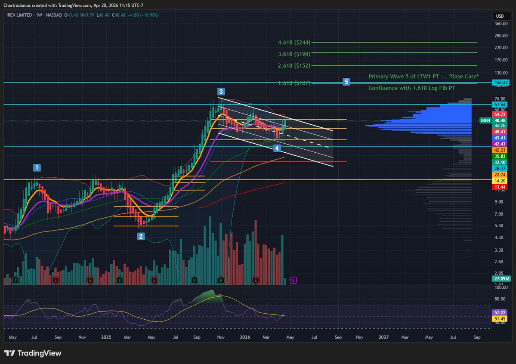516x364 pixels.
Task: Click the 14.20 yellow price label
Action: (500, 181)
